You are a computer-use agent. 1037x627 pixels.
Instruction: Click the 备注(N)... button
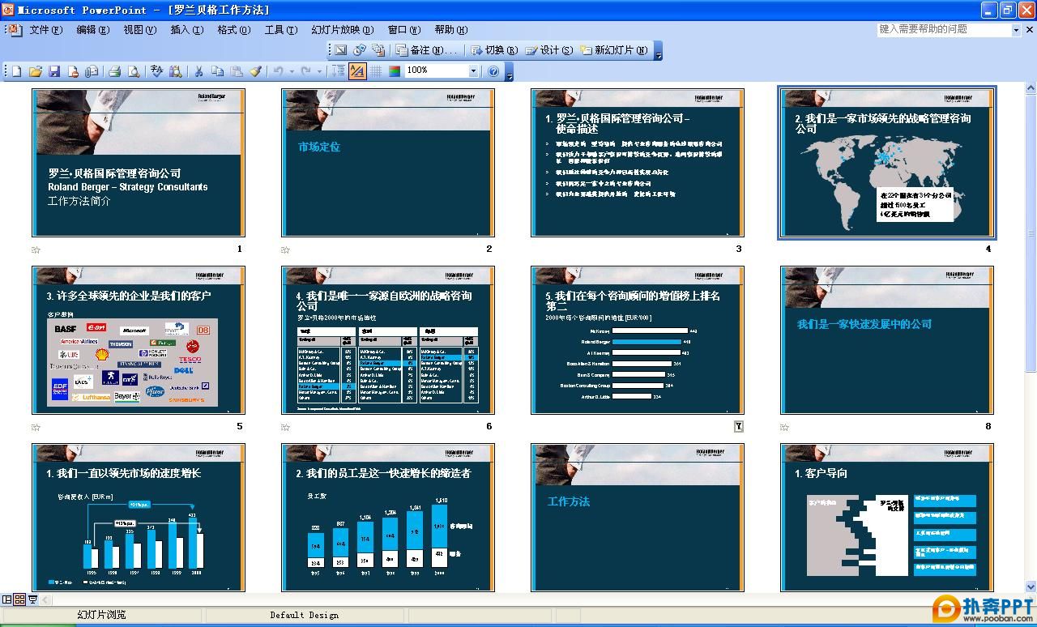pos(426,50)
